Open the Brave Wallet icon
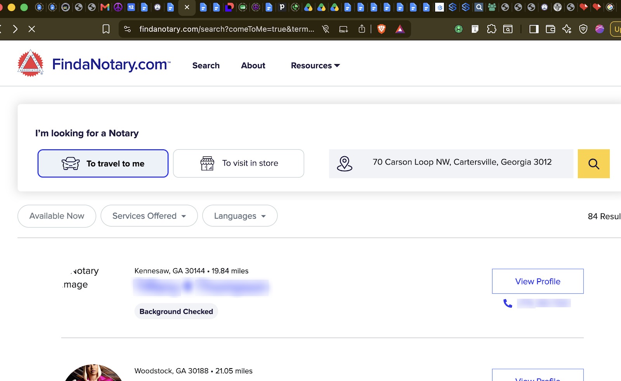The height and width of the screenshot is (381, 621). (550, 29)
